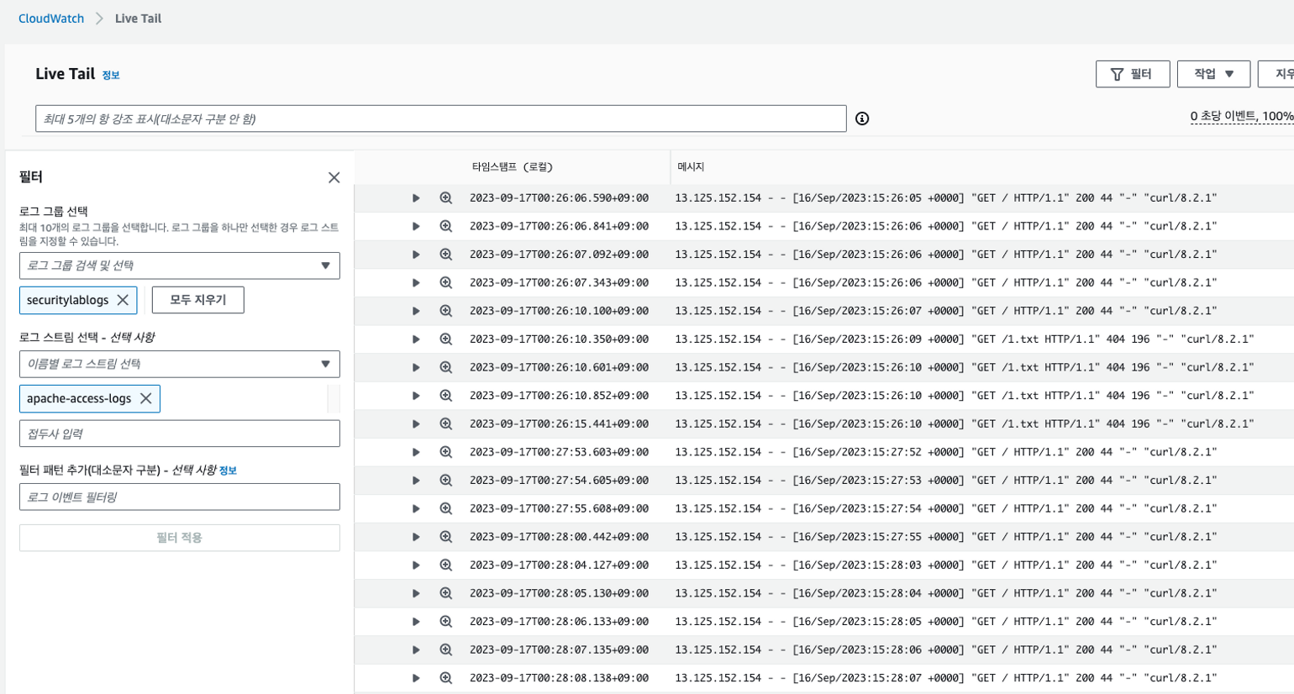
Task: Expand log row 00:26:07.092
Action: click(x=416, y=255)
